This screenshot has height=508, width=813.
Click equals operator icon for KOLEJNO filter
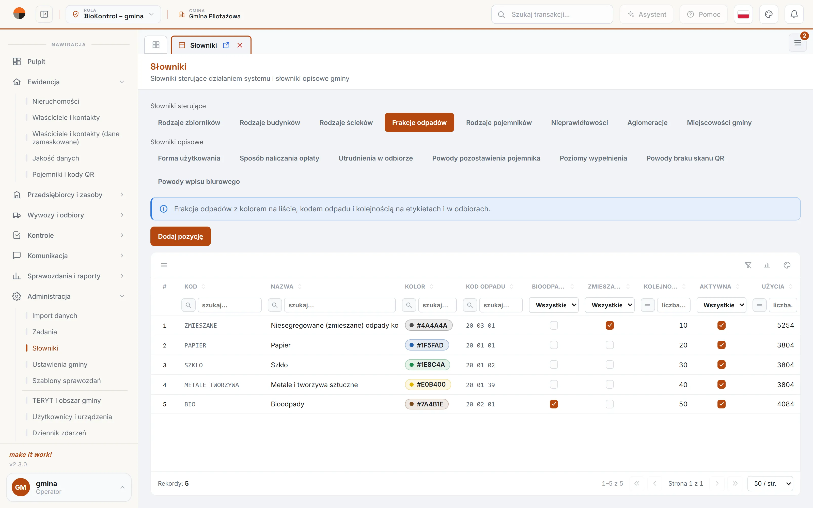(x=648, y=305)
